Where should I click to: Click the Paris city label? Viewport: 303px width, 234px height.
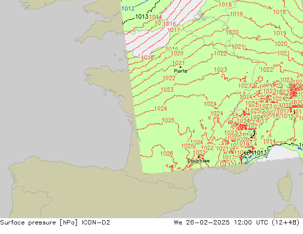point(181,71)
